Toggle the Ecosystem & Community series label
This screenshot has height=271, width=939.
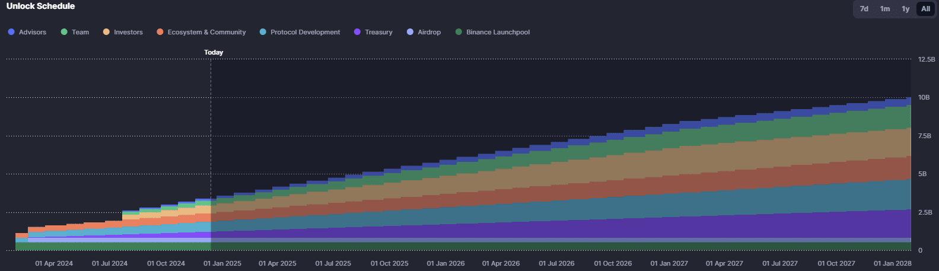206,32
